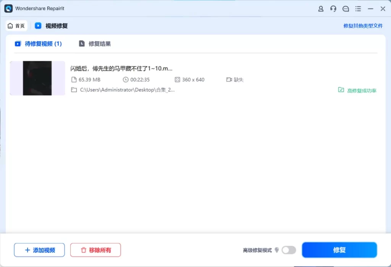Image resolution: width=391 pixels, height=267 pixels.
Task: Open the hamburger menu list icon
Action: click(x=358, y=9)
